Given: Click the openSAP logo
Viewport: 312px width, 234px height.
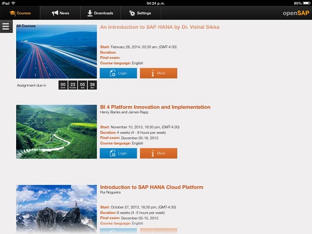Looking at the screenshot, I should [x=296, y=13].
